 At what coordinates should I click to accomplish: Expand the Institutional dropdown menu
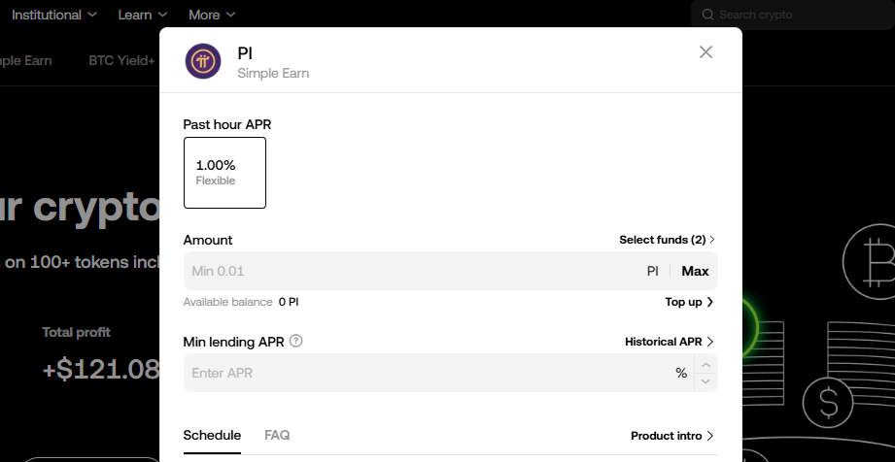pyautogui.click(x=54, y=15)
